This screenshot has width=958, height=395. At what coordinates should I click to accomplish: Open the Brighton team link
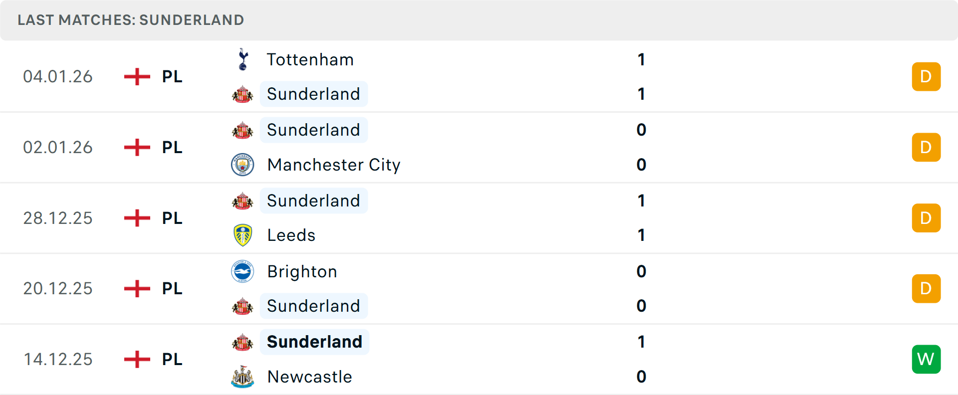302,272
